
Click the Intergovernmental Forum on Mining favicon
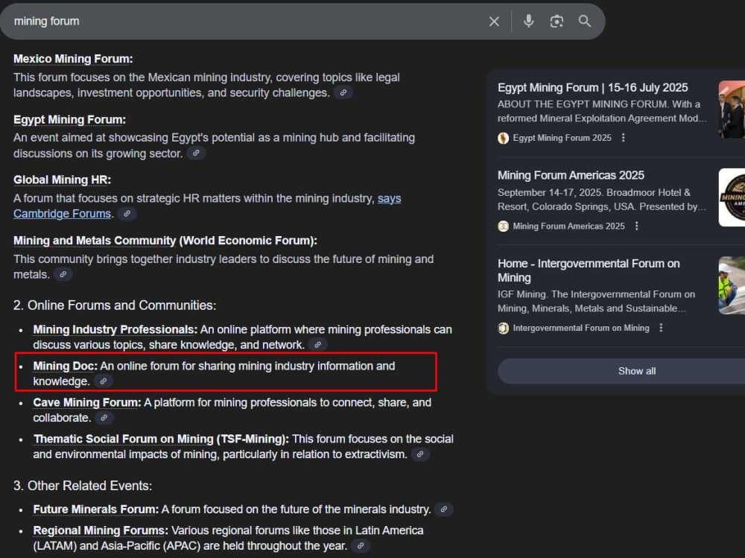[503, 328]
